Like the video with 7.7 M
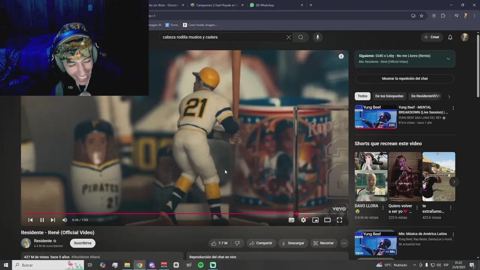 219,243
